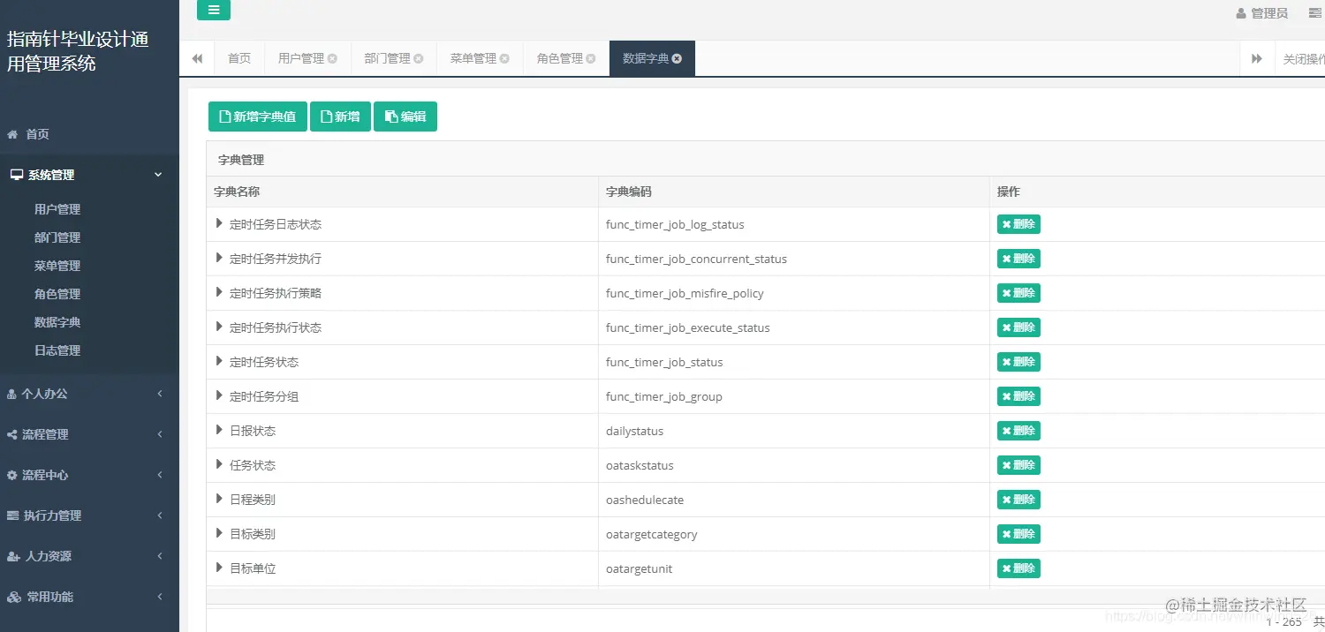Expand the 执行力管理 sidebar section
The height and width of the screenshot is (632, 1325).
point(89,515)
